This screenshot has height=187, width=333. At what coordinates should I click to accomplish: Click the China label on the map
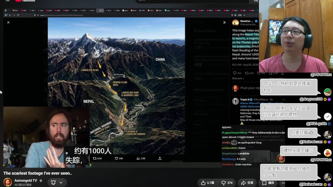pyautogui.click(x=160, y=59)
